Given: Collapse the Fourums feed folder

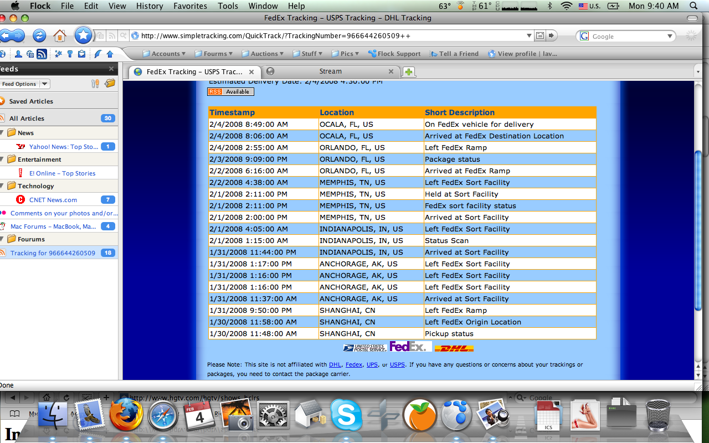Looking at the screenshot, I should [x=2, y=239].
